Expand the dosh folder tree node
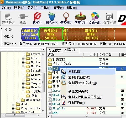This screenshot has height=118, width=126. pos(13,104)
